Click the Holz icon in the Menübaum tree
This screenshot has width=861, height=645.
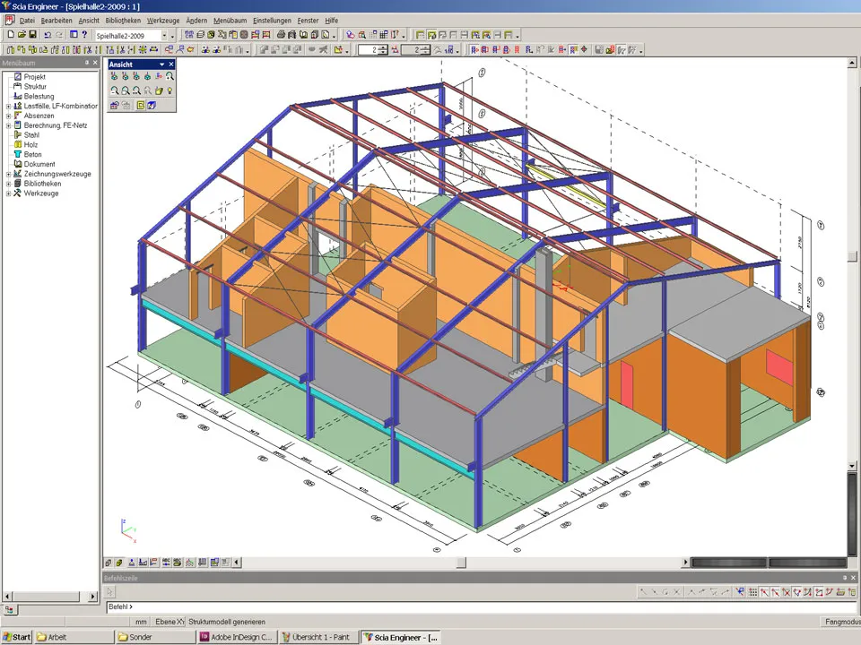pos(18,145)
